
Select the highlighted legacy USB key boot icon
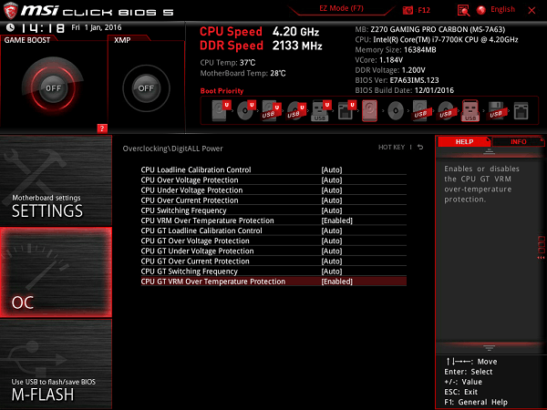[x=470, y=110]
